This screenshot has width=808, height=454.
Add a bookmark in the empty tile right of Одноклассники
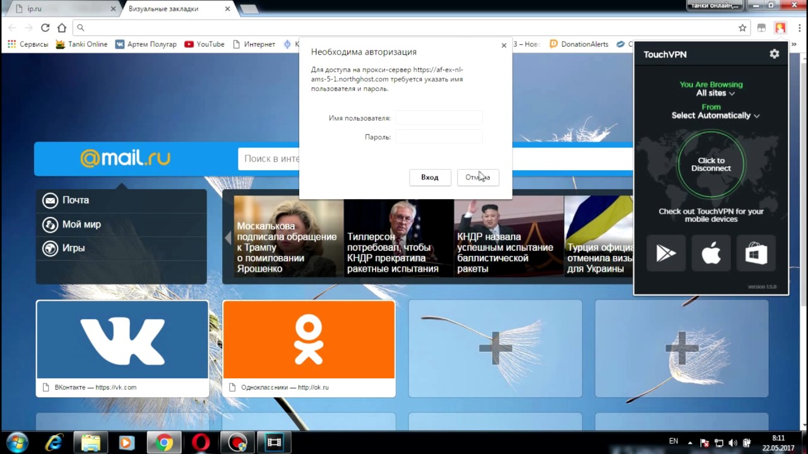[496, 348]
